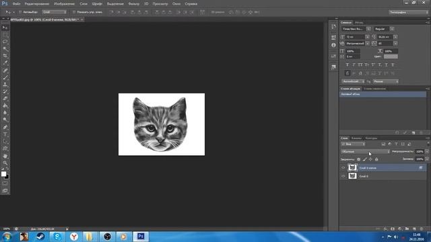Switch to the Контуры tab
Image resolution: width=431 pixels, height=242 pixels.
point(371,138)
